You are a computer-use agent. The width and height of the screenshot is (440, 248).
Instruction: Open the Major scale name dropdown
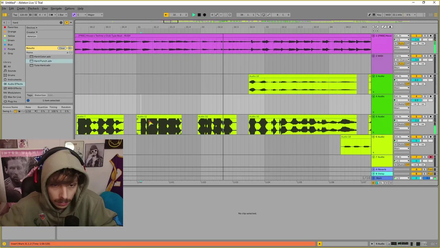[95, 15]
